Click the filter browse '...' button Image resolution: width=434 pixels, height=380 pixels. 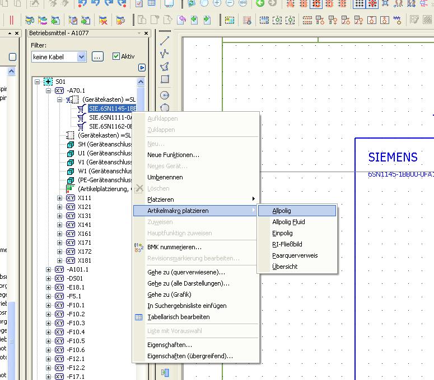[97, 57]
